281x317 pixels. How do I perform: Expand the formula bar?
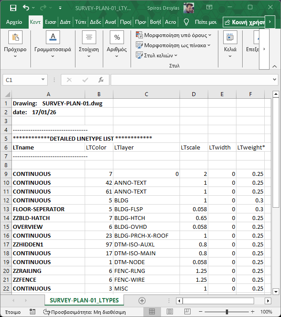pyautogui.click(x=274, y=79)
